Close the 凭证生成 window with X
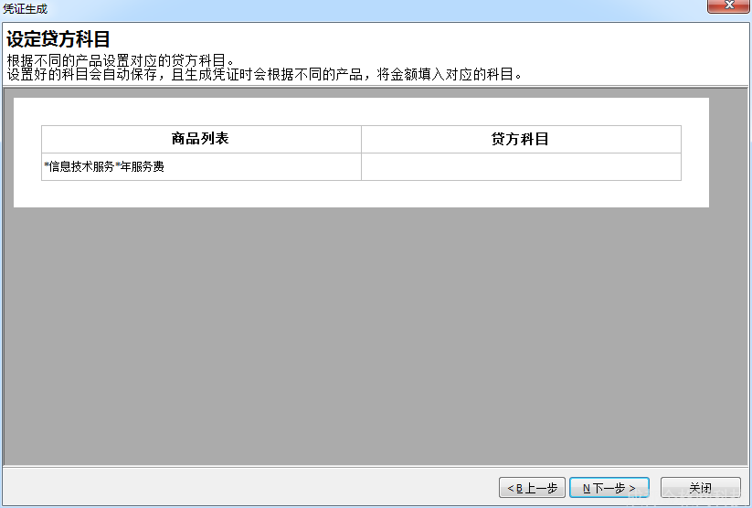 728,7
